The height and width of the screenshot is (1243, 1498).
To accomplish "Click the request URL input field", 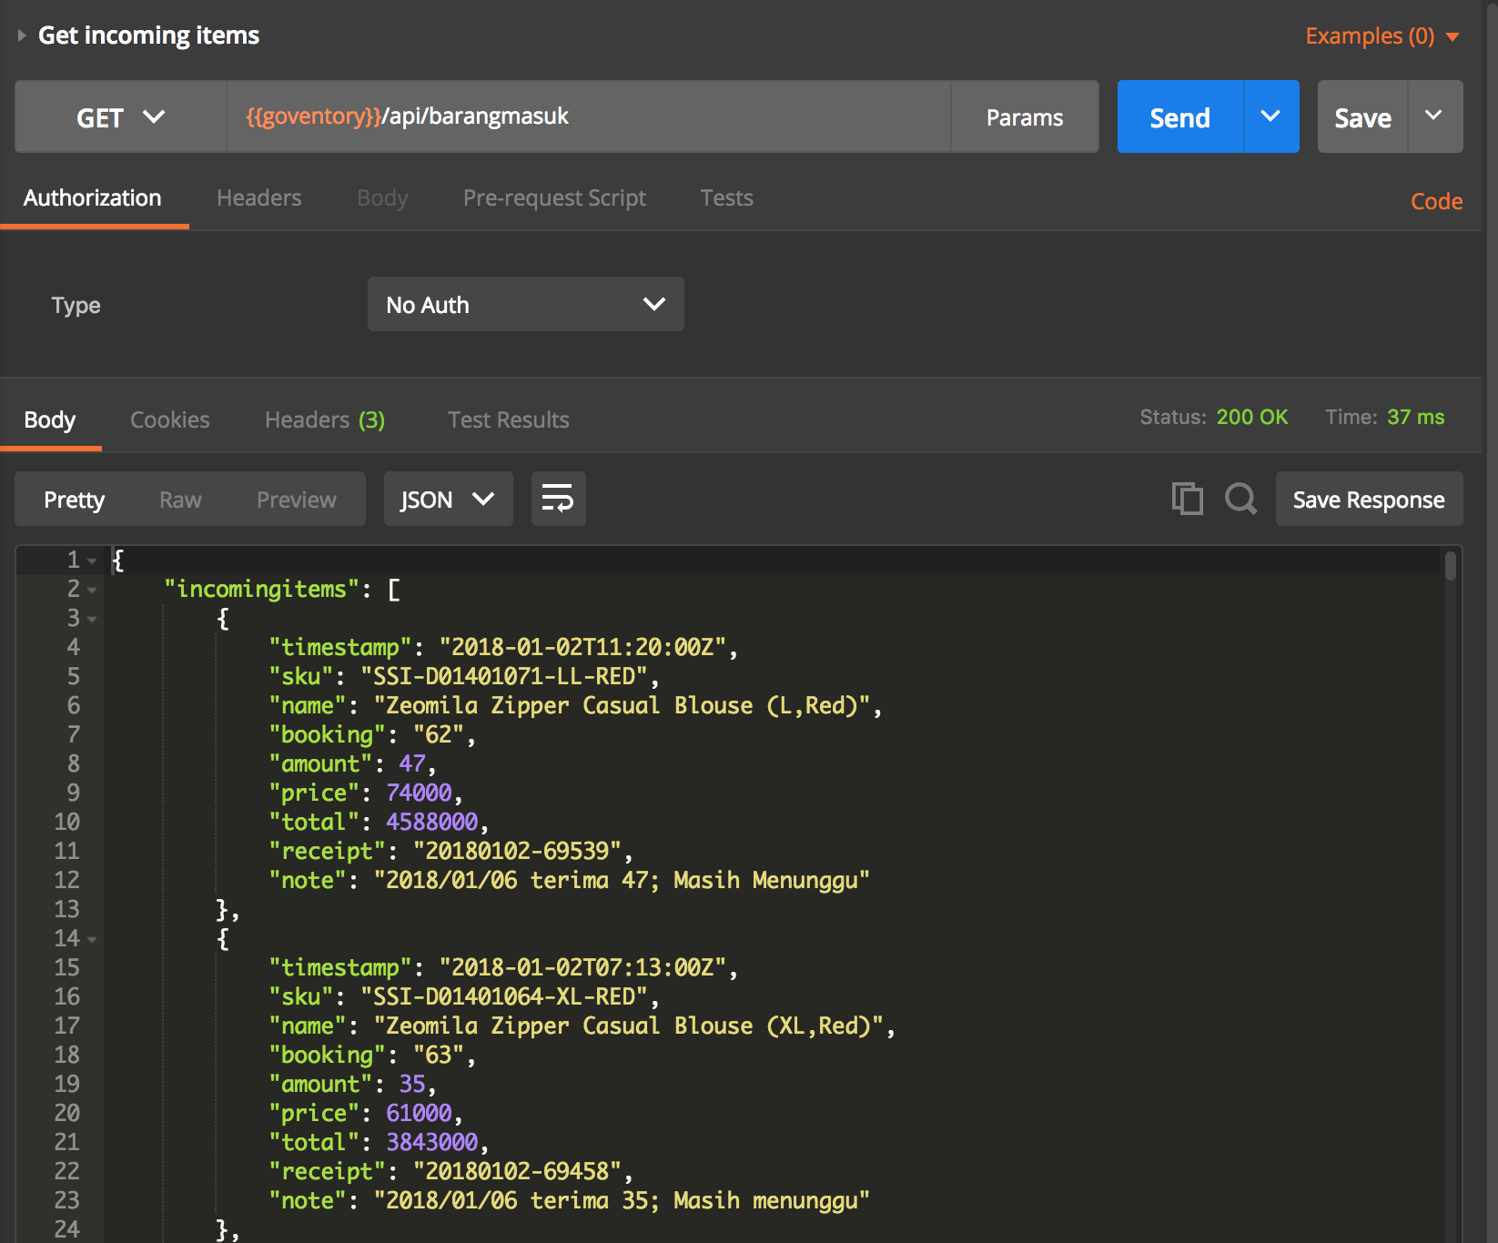I will pyautogui.click(x=589, y=116).
